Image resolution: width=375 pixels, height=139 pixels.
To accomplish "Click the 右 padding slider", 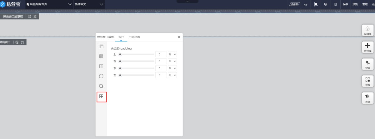I will point(136,61).
